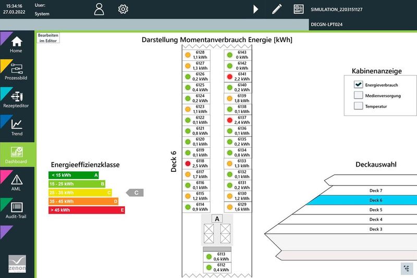
Task: Click the computer icon next to SIMULATION name
Action: point(298,9)
